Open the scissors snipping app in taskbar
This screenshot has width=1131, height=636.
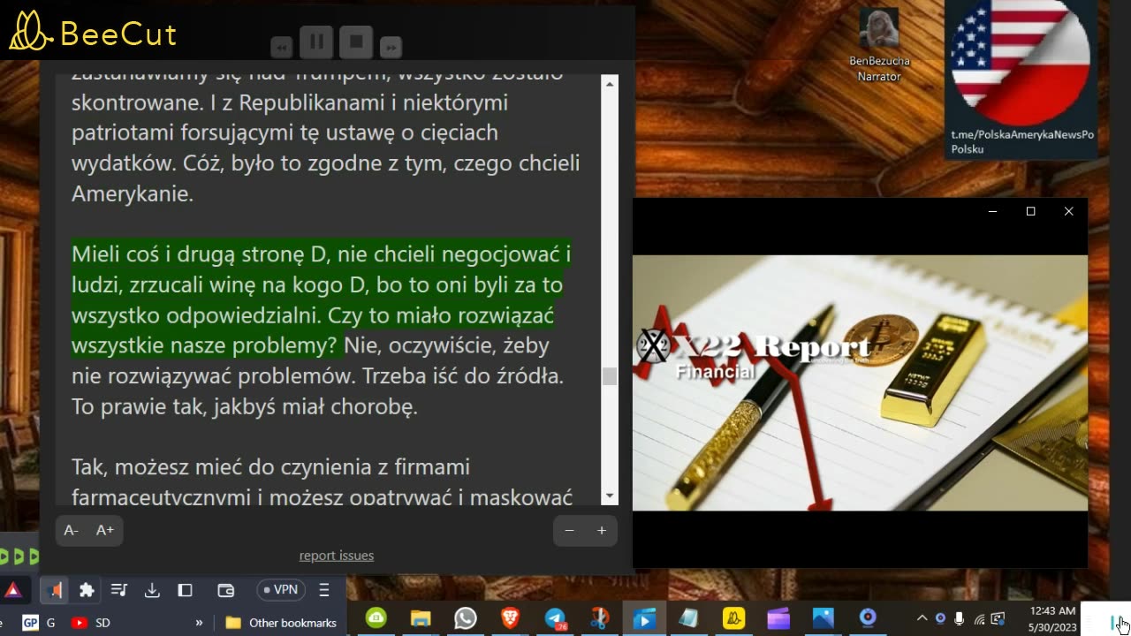click(600, 618)
